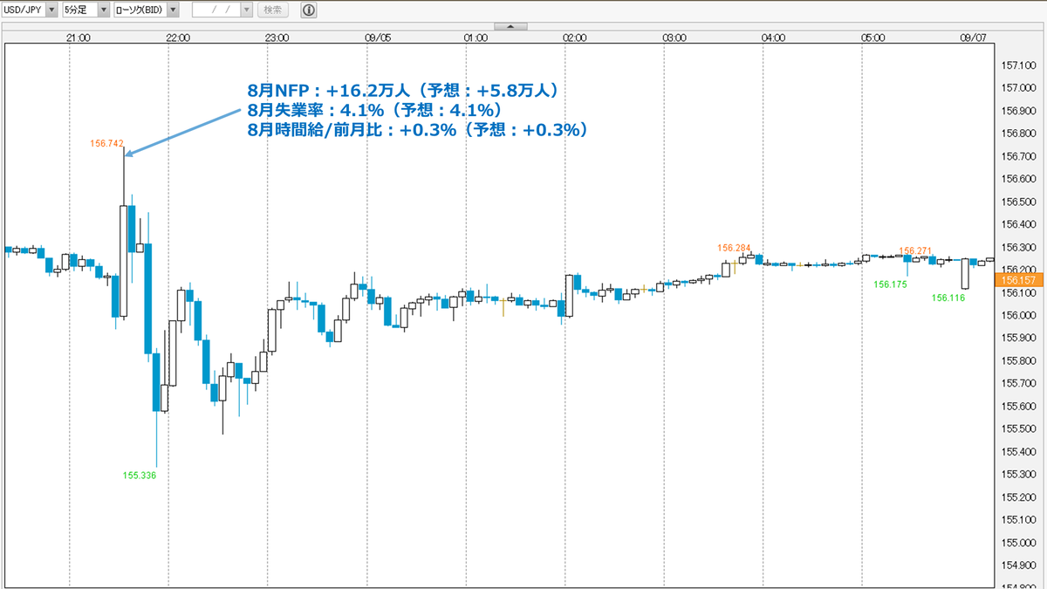Click the 04:00 time axis label
Image resolution: width=1047 pixels, height=589 pixels.
coord(773,38)
